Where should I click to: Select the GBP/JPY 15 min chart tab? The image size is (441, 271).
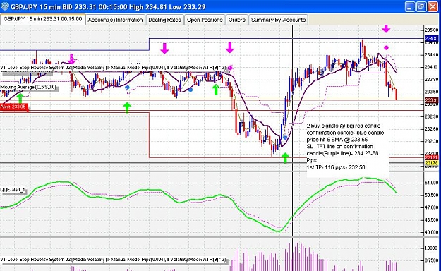pos(43,19)
